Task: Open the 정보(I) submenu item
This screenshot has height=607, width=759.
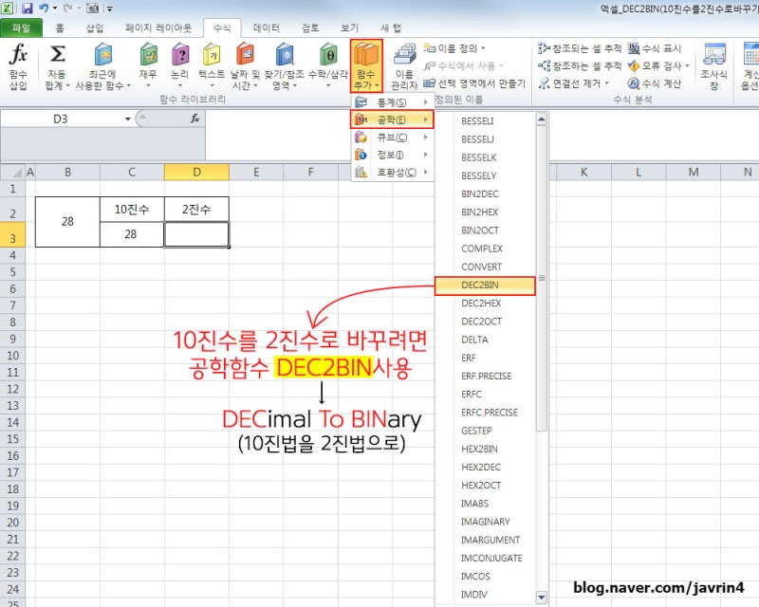Action: click(393, 155)
